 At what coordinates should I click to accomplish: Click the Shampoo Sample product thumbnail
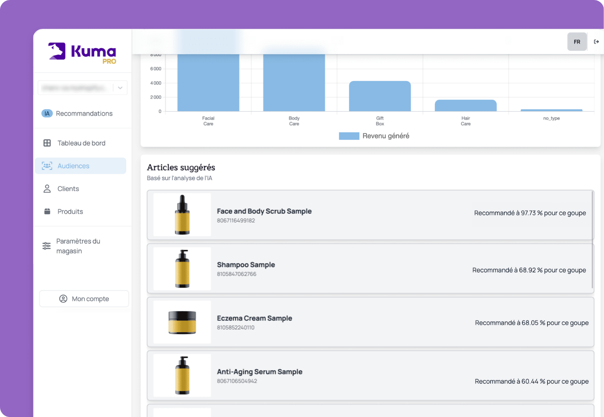[182, 269]
